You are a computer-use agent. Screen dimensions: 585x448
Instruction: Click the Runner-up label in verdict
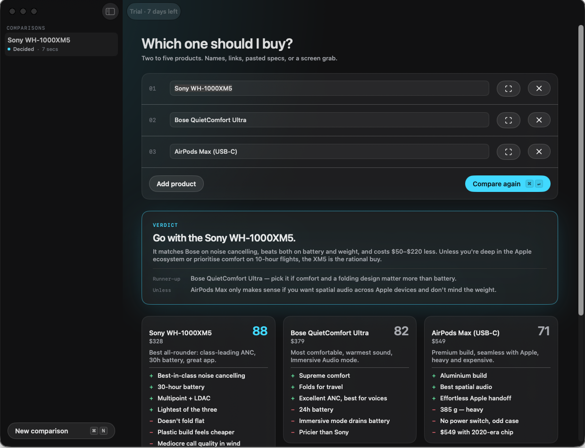(x=167, y=279)
